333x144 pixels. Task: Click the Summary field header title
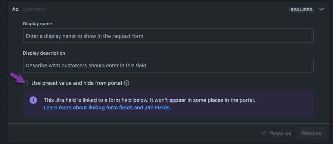click(34, 9)
